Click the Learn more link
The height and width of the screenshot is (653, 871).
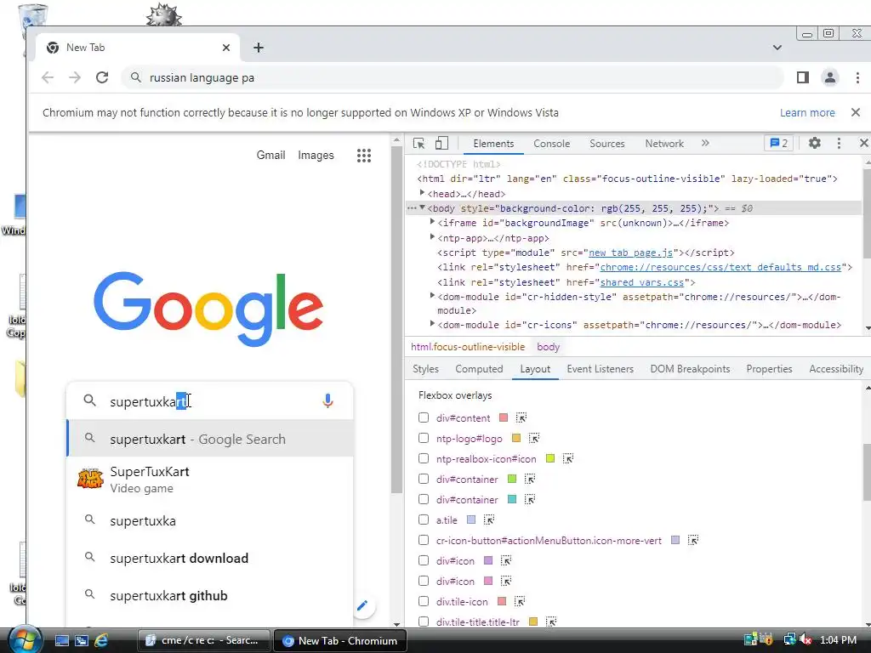pos(807,113)
